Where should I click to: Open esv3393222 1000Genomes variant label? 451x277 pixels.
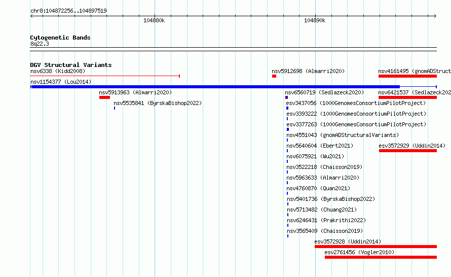pos(356,114)
